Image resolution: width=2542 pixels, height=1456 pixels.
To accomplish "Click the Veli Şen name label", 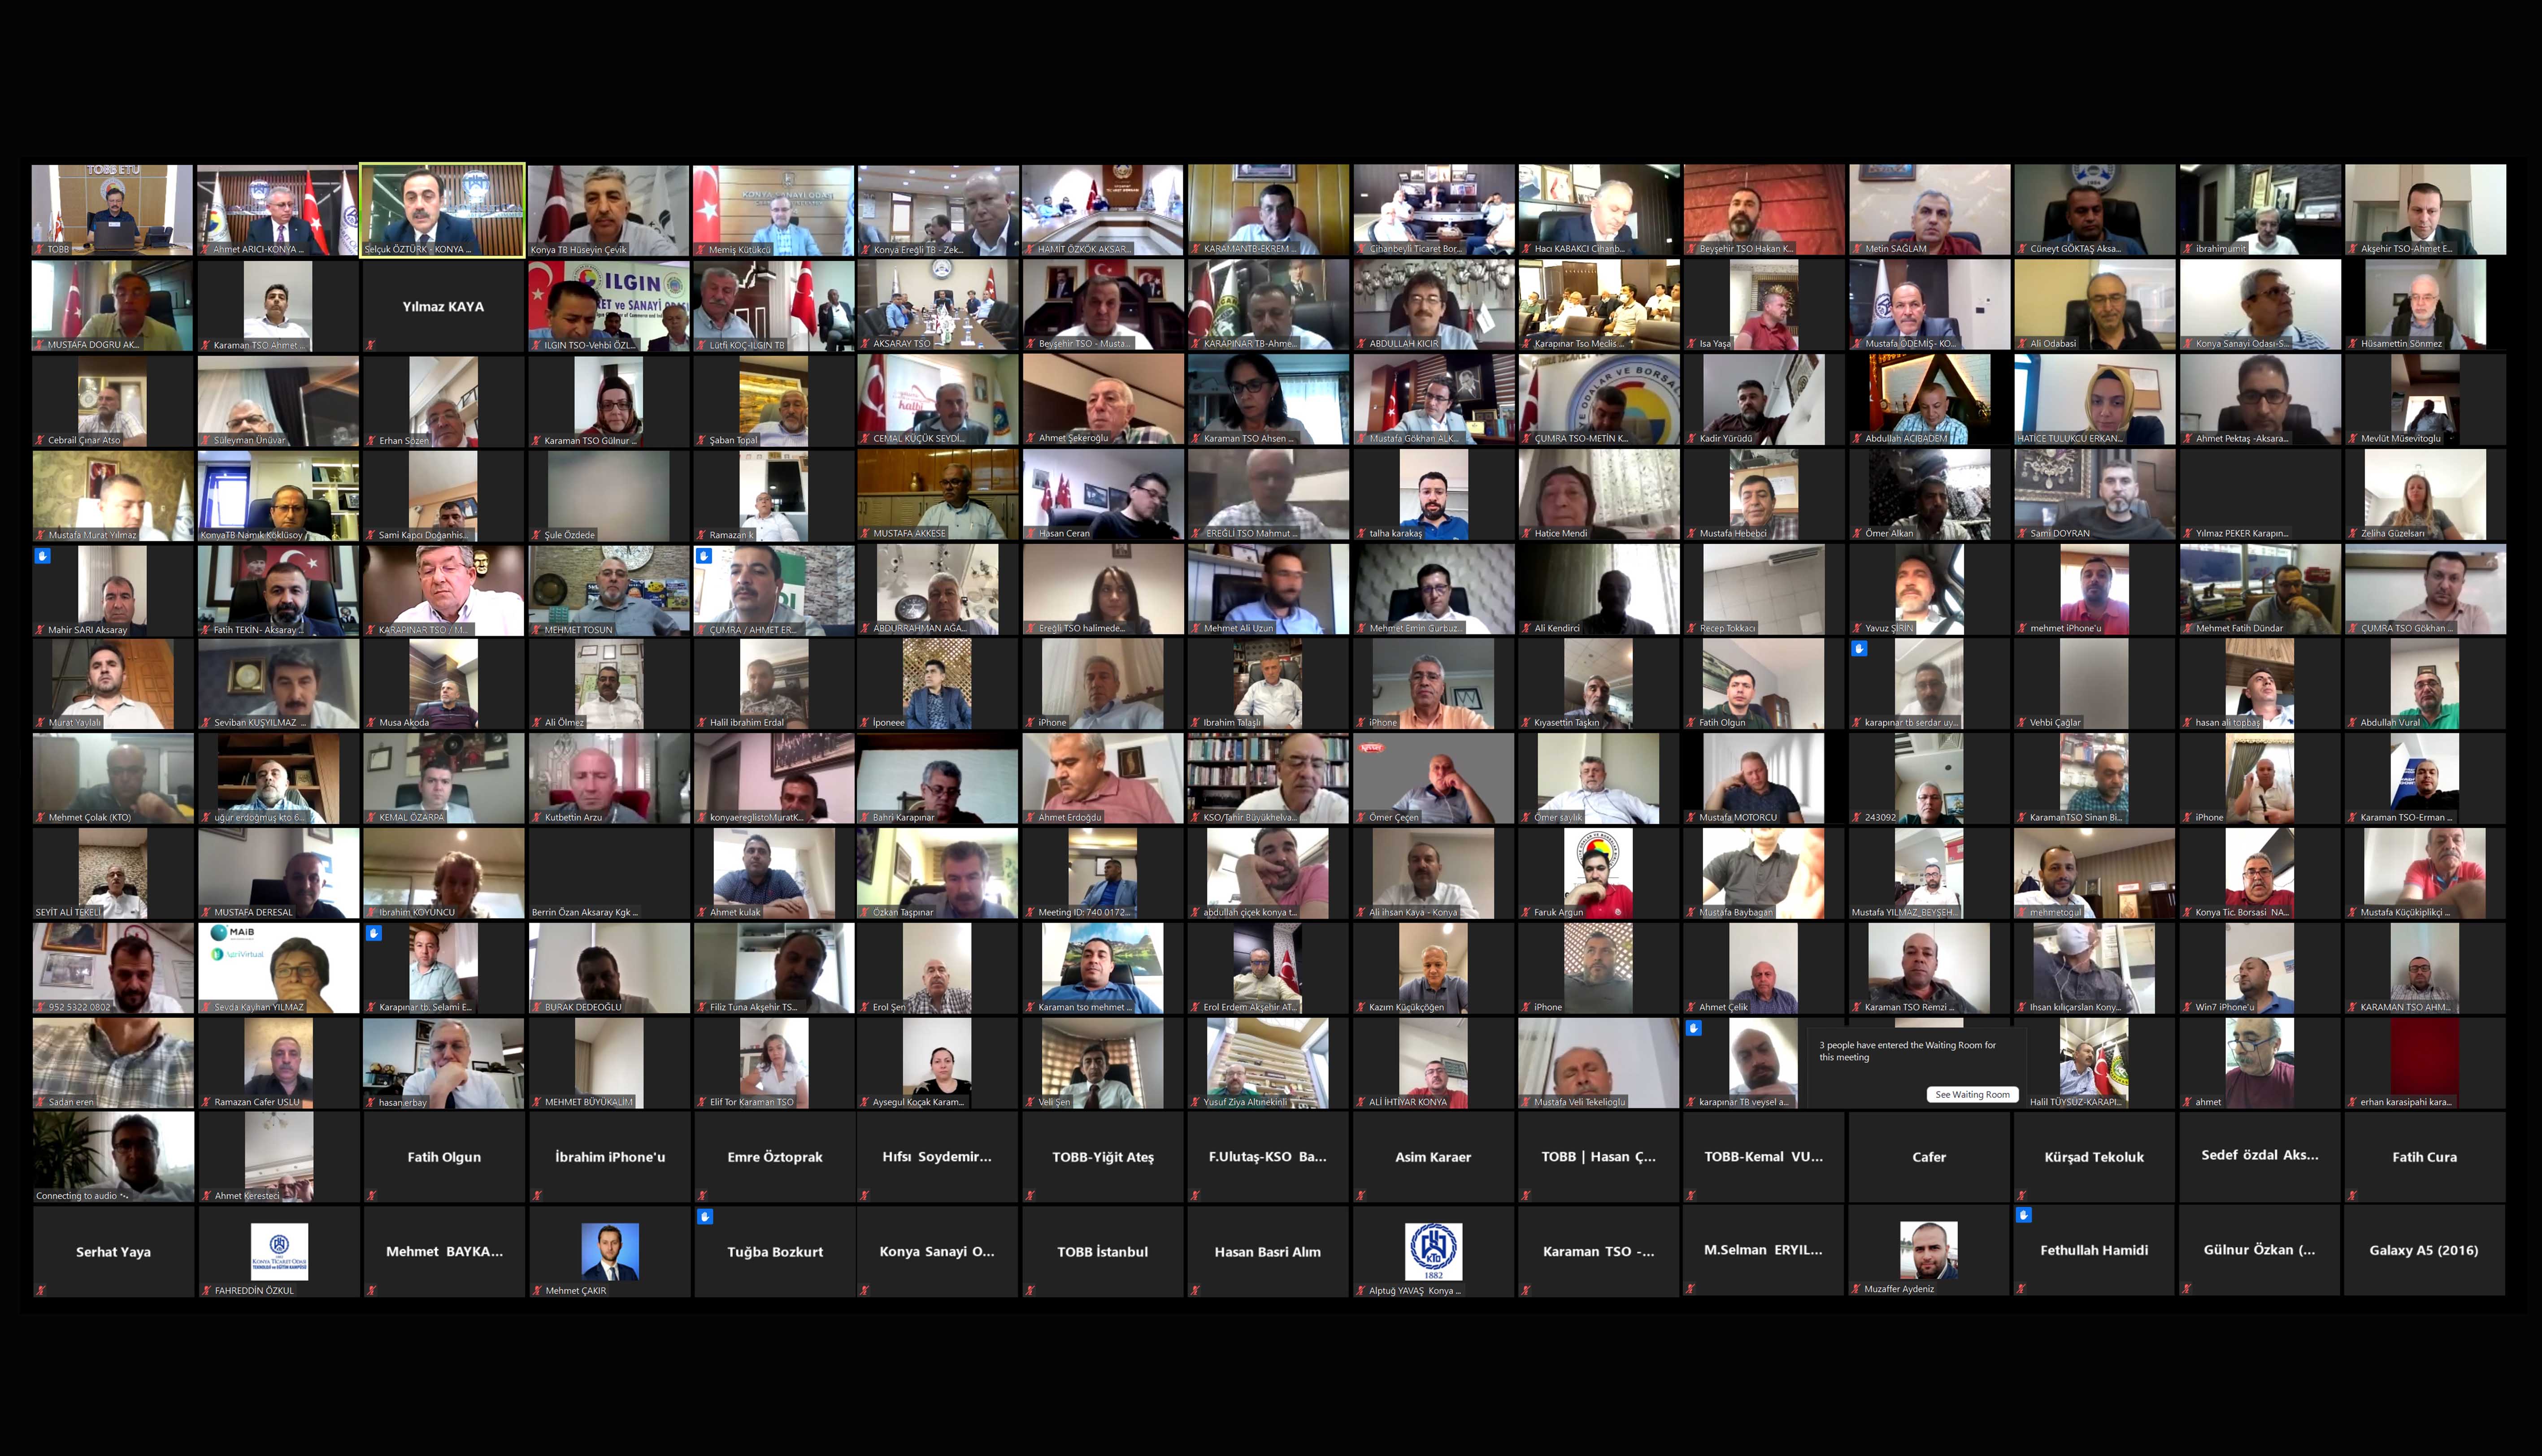I will 1054,1102.
